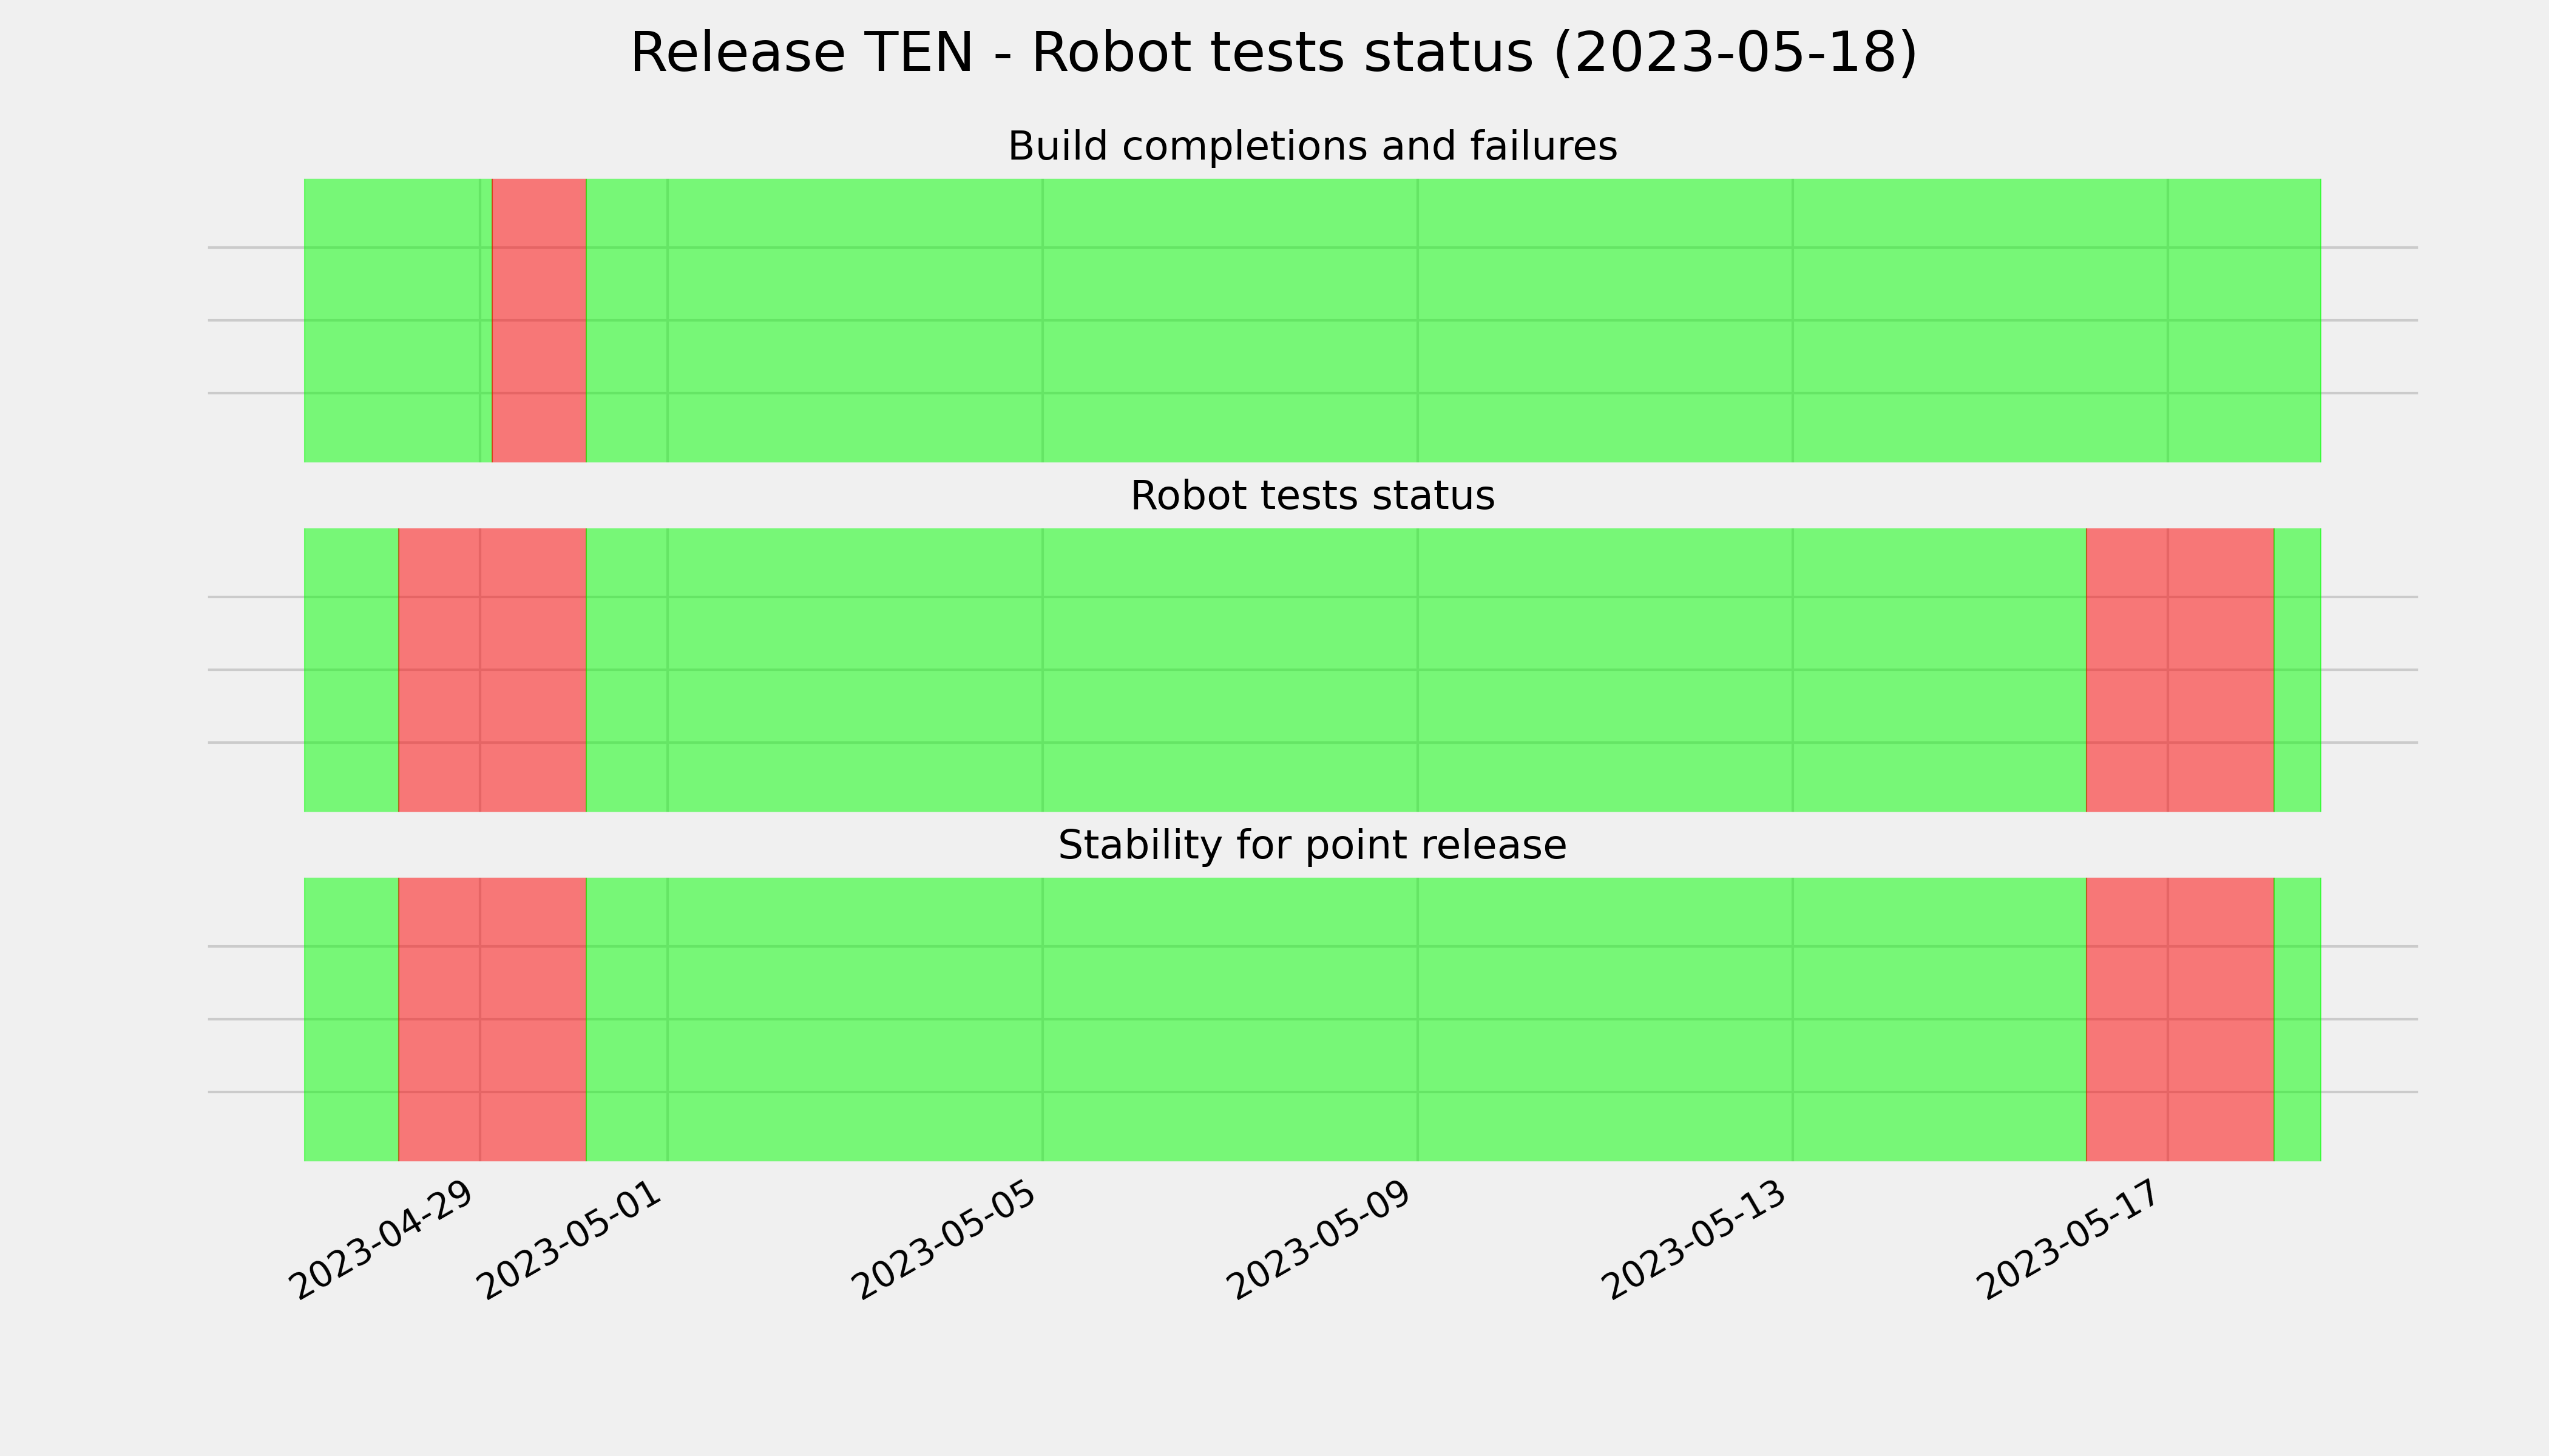Select the late red band in Robot tests chart
Screen dimensions: 2549x1456
2180,670
